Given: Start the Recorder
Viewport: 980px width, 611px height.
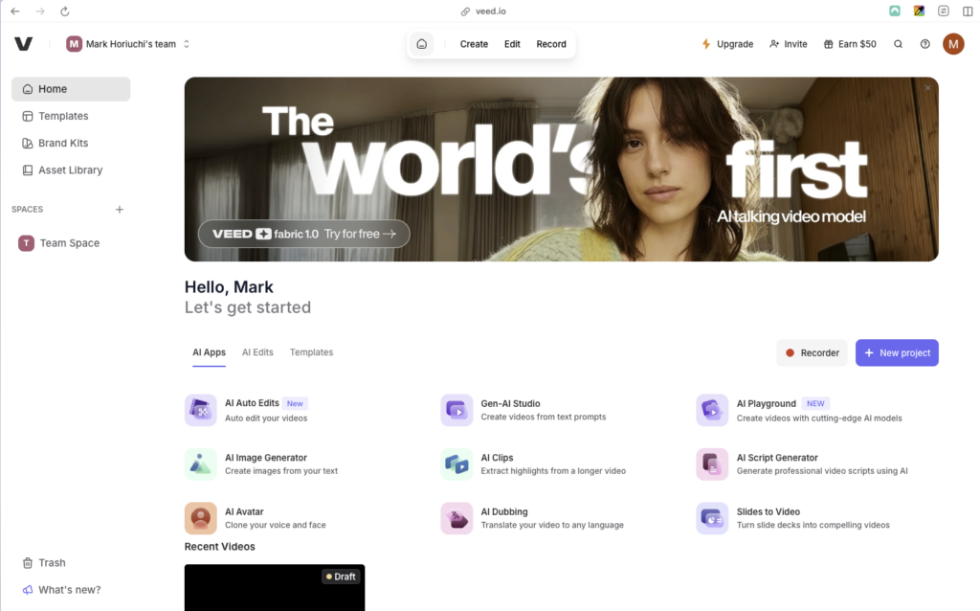Looking at the screenshot, I should (812, 352).
